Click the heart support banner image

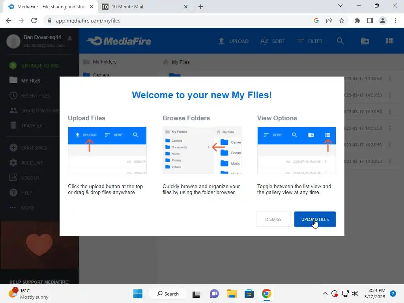pos(39,245)
